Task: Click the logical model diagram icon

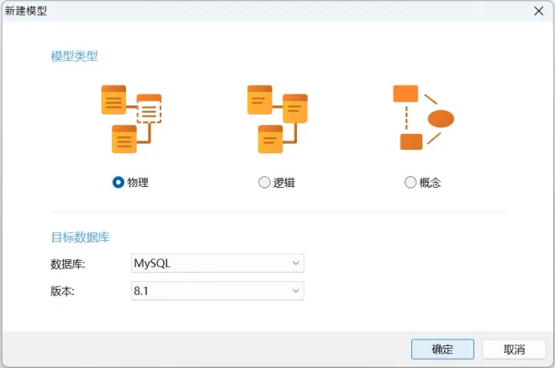Action: [277, 119]
